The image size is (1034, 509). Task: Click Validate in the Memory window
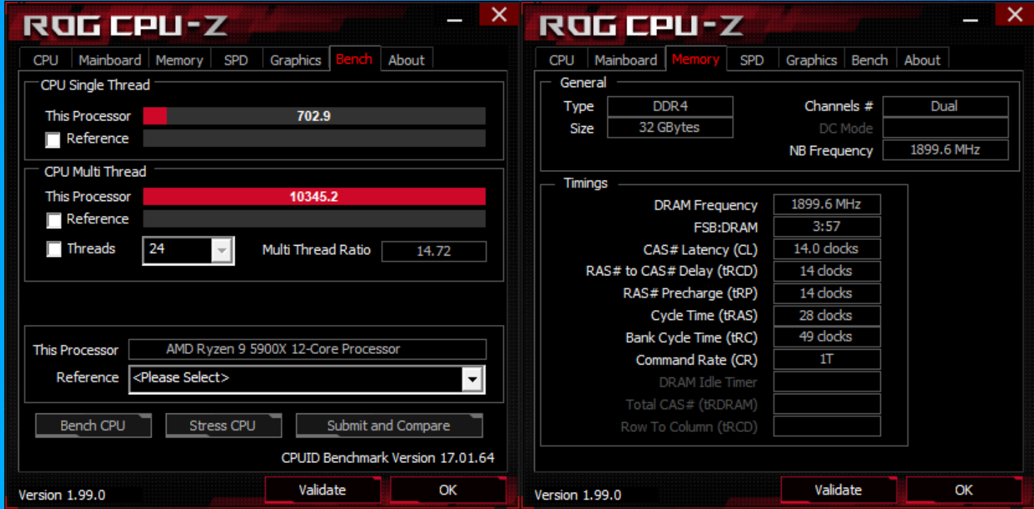pyautogui.click(x=838, y=490)
